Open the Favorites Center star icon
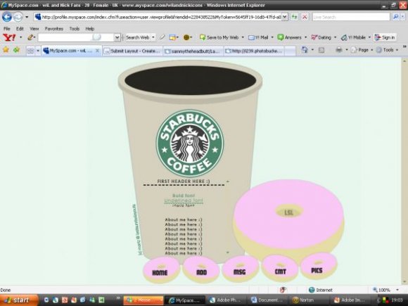The width and height of the screenshot is (408, 306). [x=6, y=50]
